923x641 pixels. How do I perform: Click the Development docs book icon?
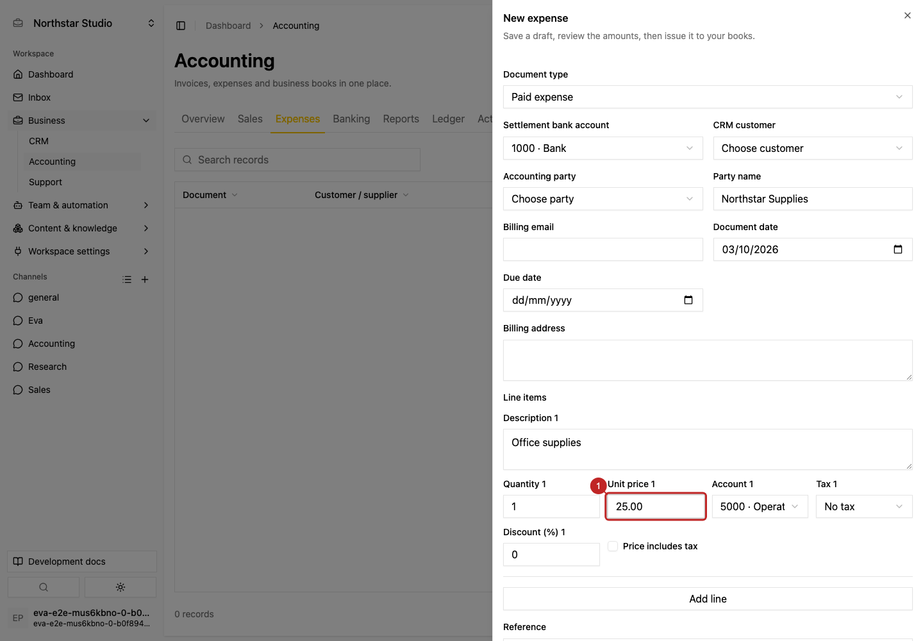coord(18,562)
